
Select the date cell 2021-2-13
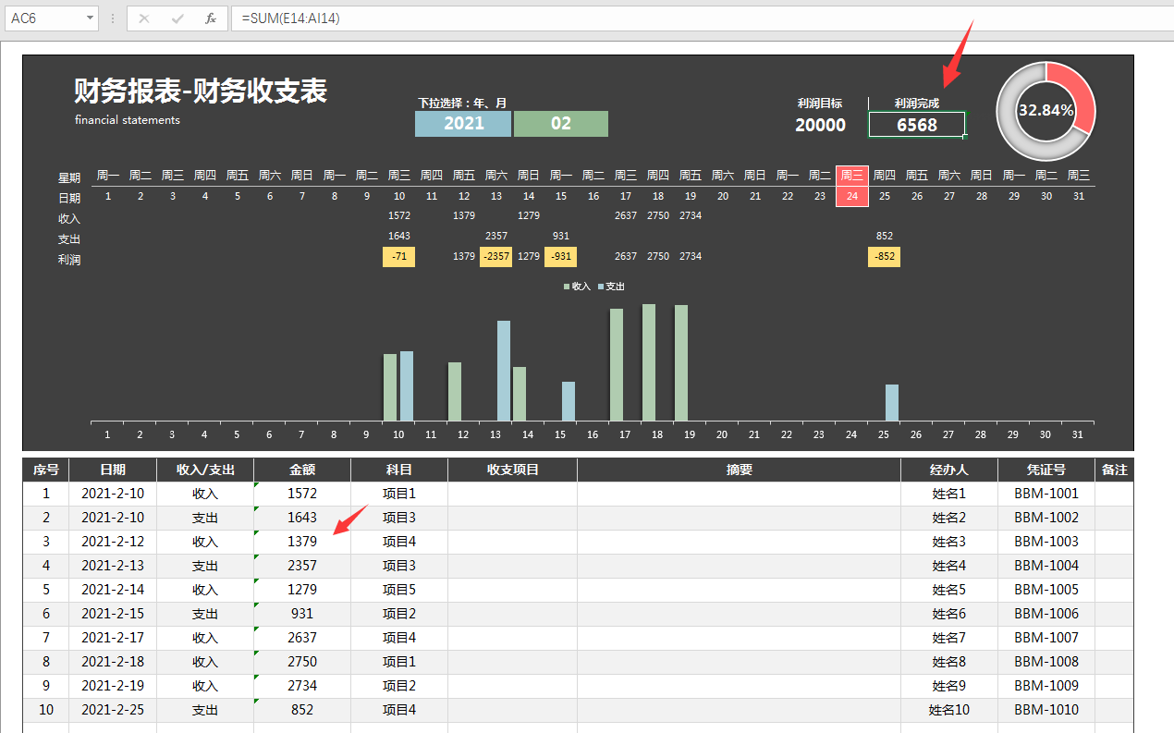(113, 566)
